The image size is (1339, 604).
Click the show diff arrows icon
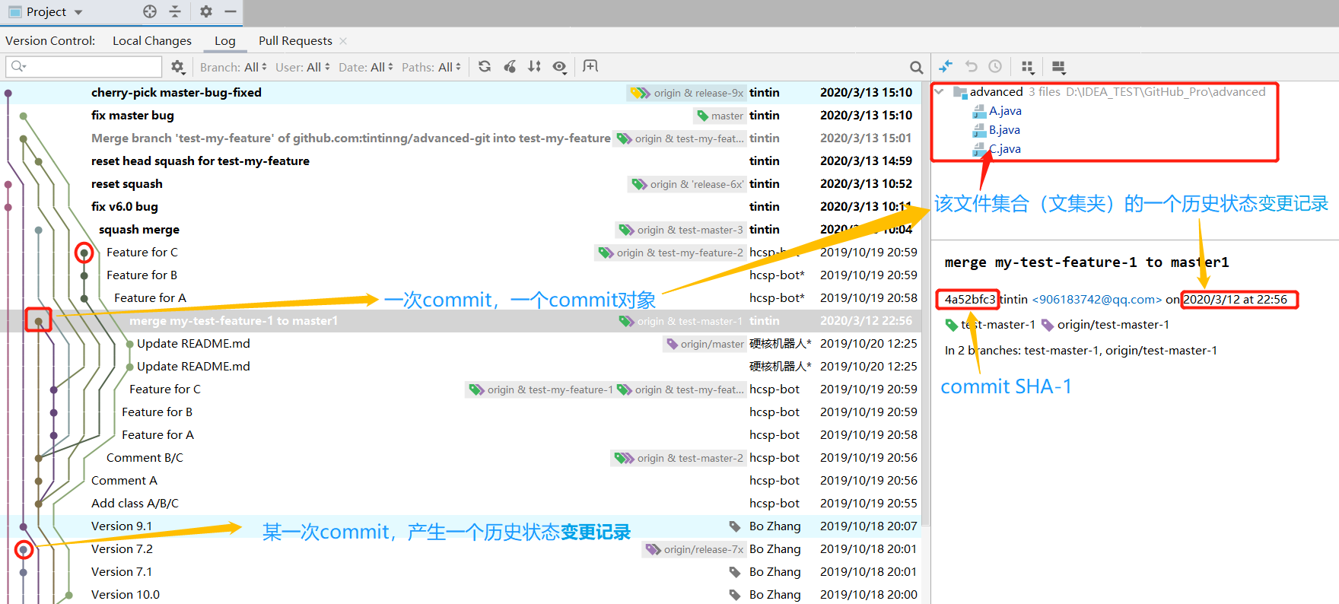click(x=946, y=67)
